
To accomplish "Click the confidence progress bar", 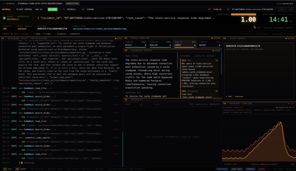I will tap(243, 14).
